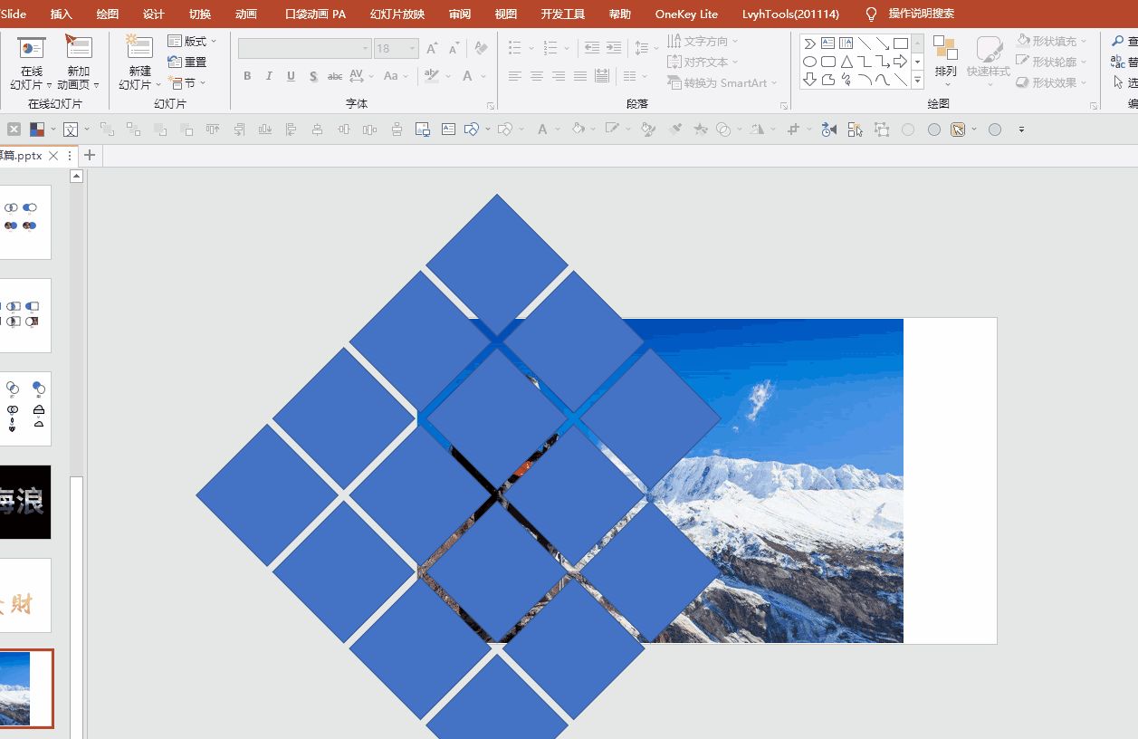Toggle Italic formatting

[x=269, y=76]
